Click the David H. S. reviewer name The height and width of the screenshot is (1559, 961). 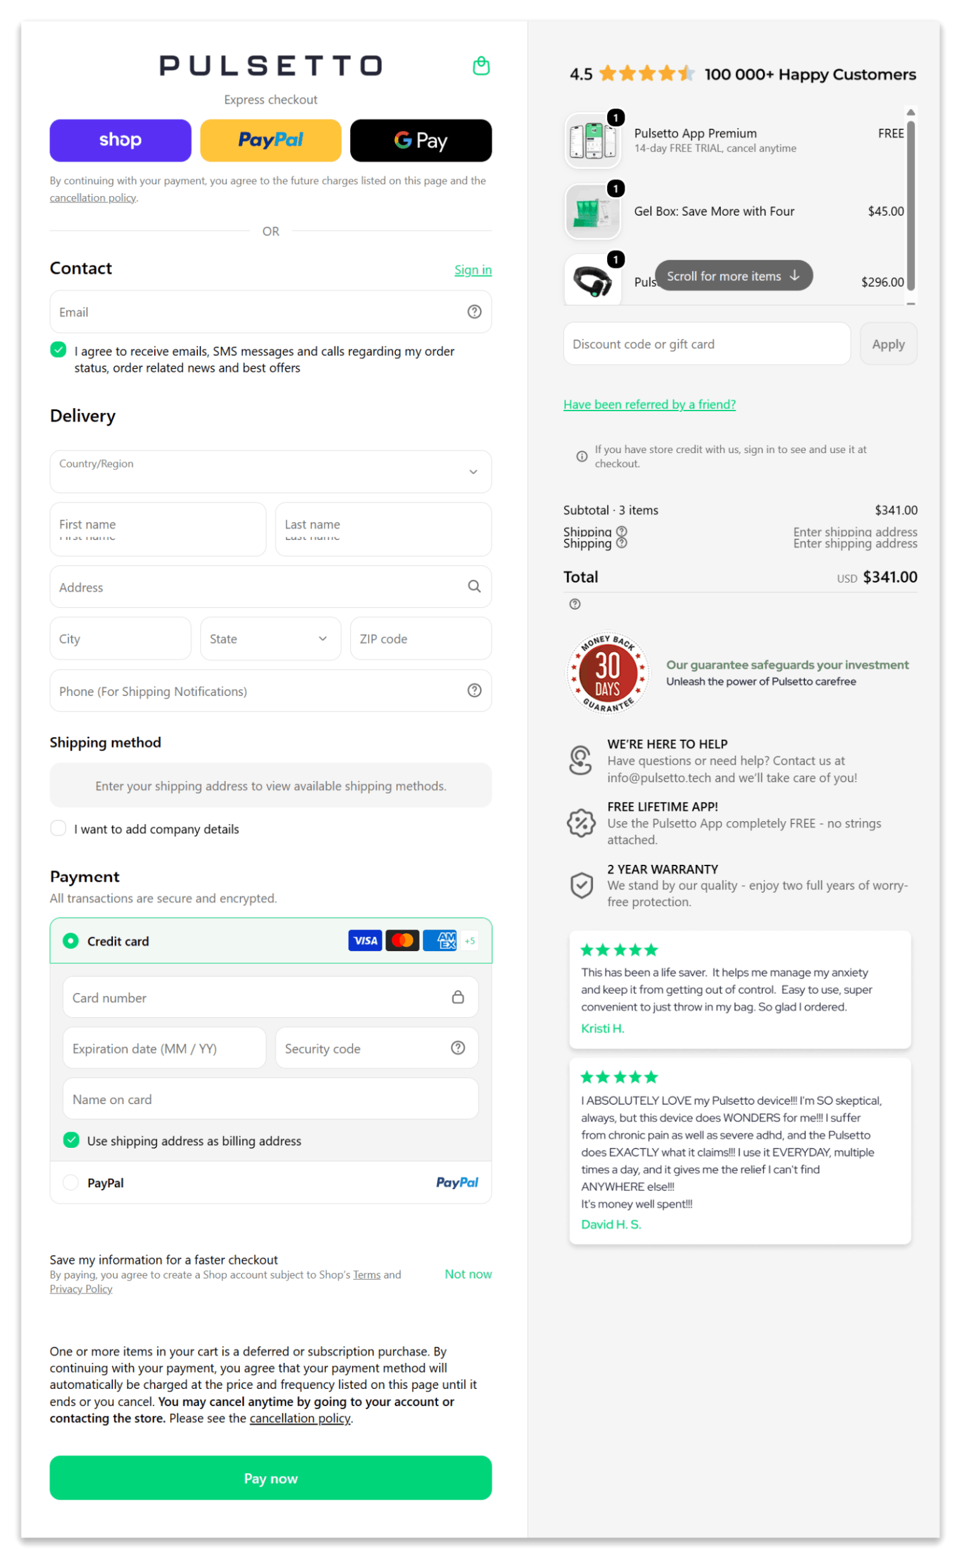[x=611, y=1224]
